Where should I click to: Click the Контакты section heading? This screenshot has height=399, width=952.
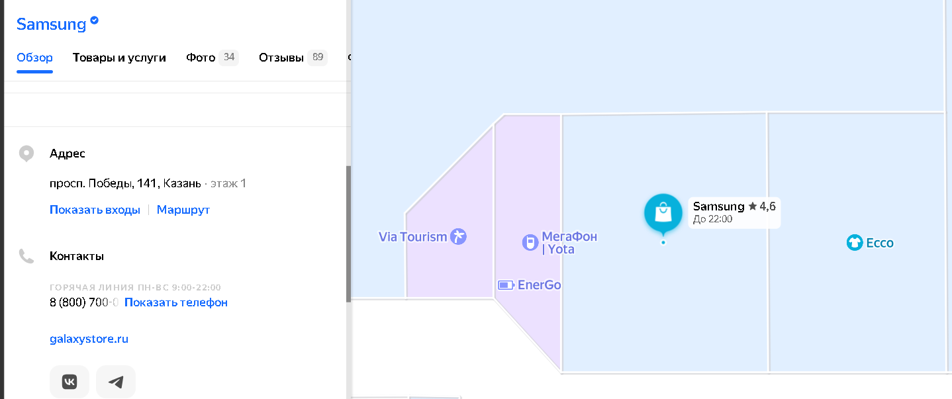pyautogui.click(x=77, y=256)
